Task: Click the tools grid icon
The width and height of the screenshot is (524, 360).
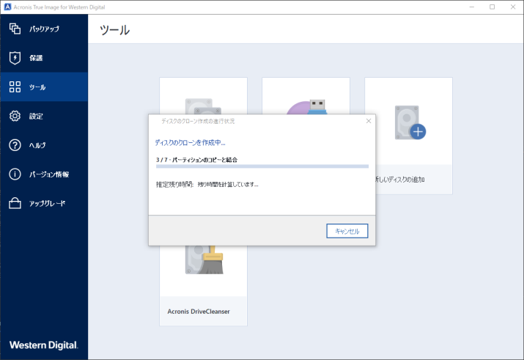Action: coord(15,87)
